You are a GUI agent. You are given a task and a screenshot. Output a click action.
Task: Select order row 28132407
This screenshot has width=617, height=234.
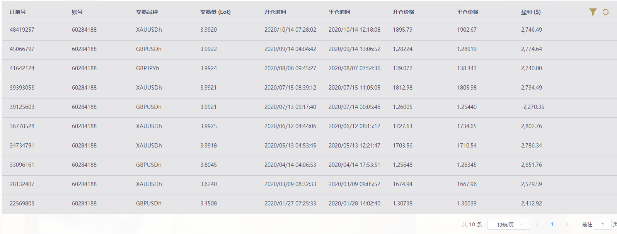(309, 185)
